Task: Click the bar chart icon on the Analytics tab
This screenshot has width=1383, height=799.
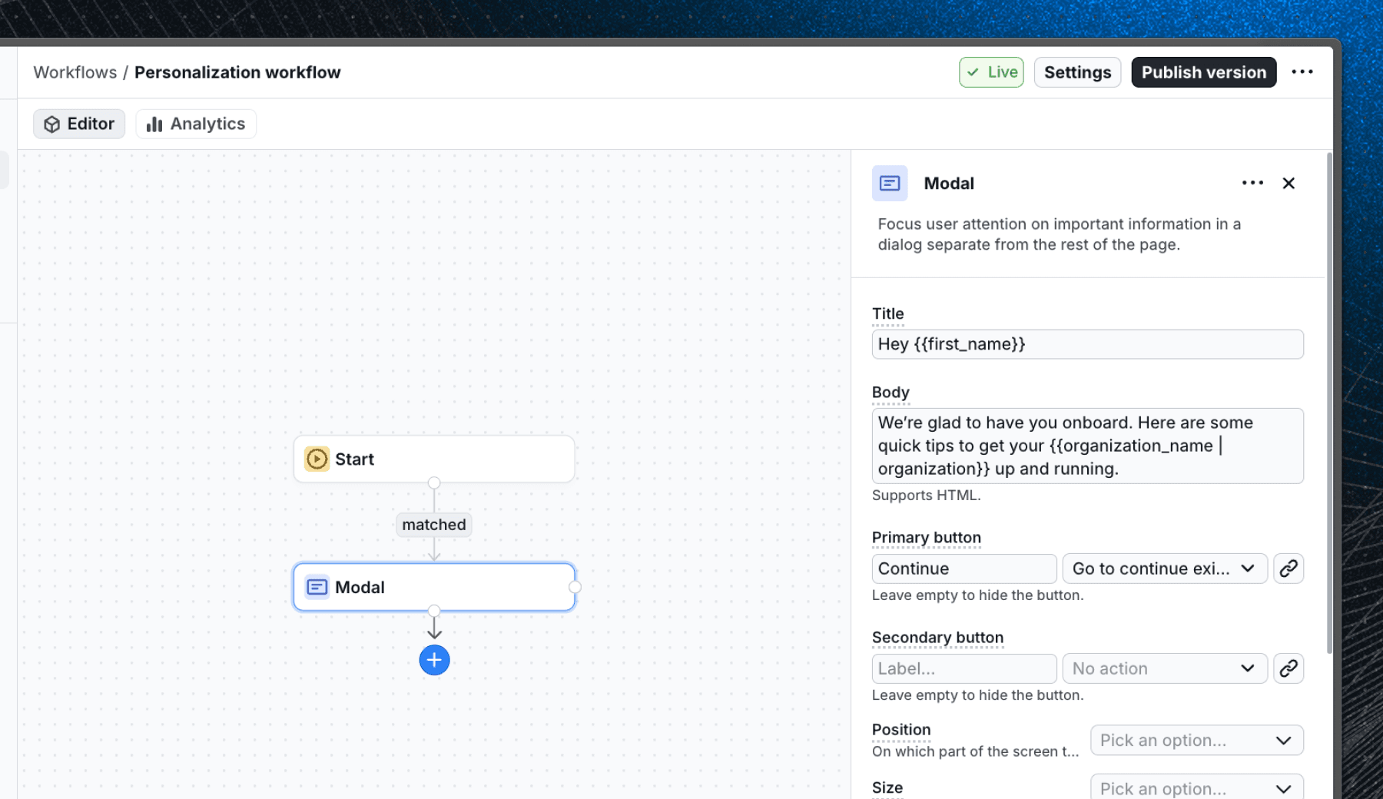Action: 155,124
